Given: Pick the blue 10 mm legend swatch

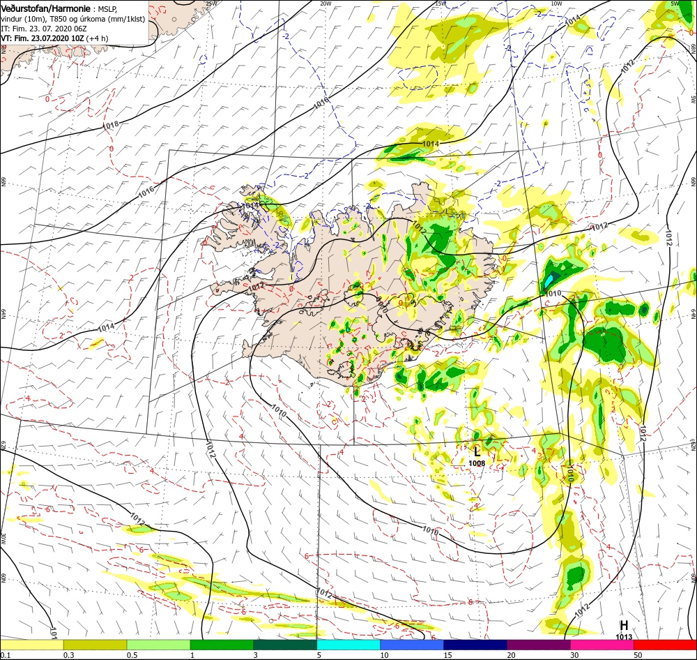Looking at the screenshot, I should (412, 645).
